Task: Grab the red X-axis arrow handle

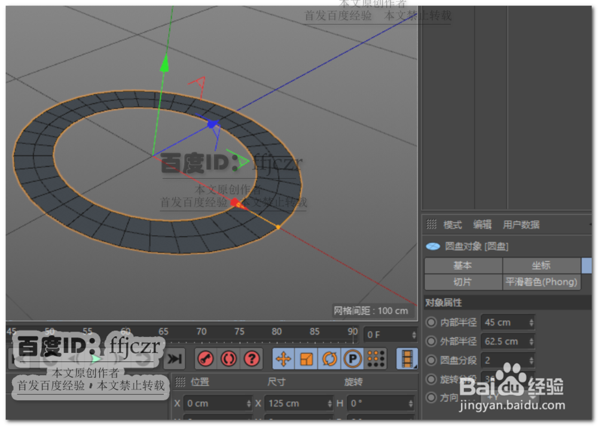Action: click(237, 204)
